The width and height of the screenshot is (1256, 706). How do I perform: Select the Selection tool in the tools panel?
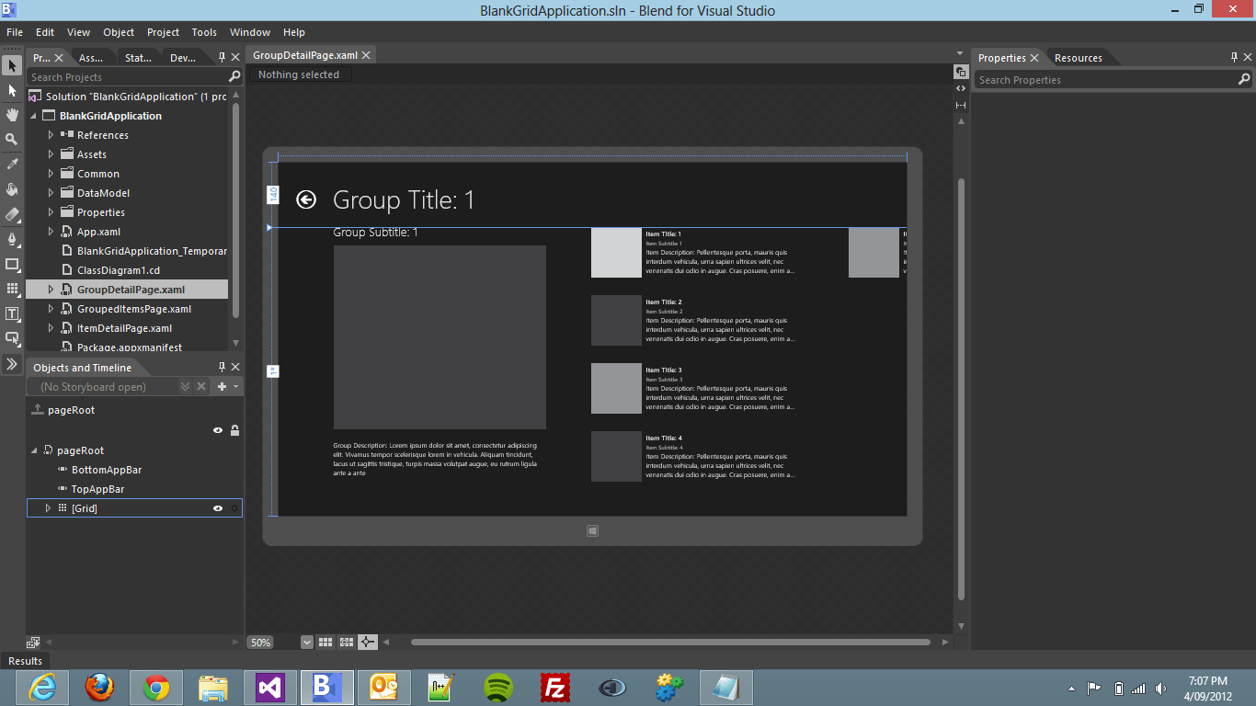coord(12,66)
